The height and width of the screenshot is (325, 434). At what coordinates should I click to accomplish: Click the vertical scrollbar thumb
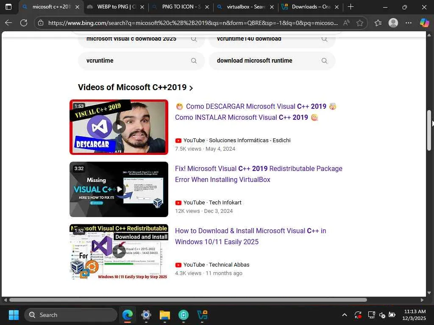click(x=429, y=130)
